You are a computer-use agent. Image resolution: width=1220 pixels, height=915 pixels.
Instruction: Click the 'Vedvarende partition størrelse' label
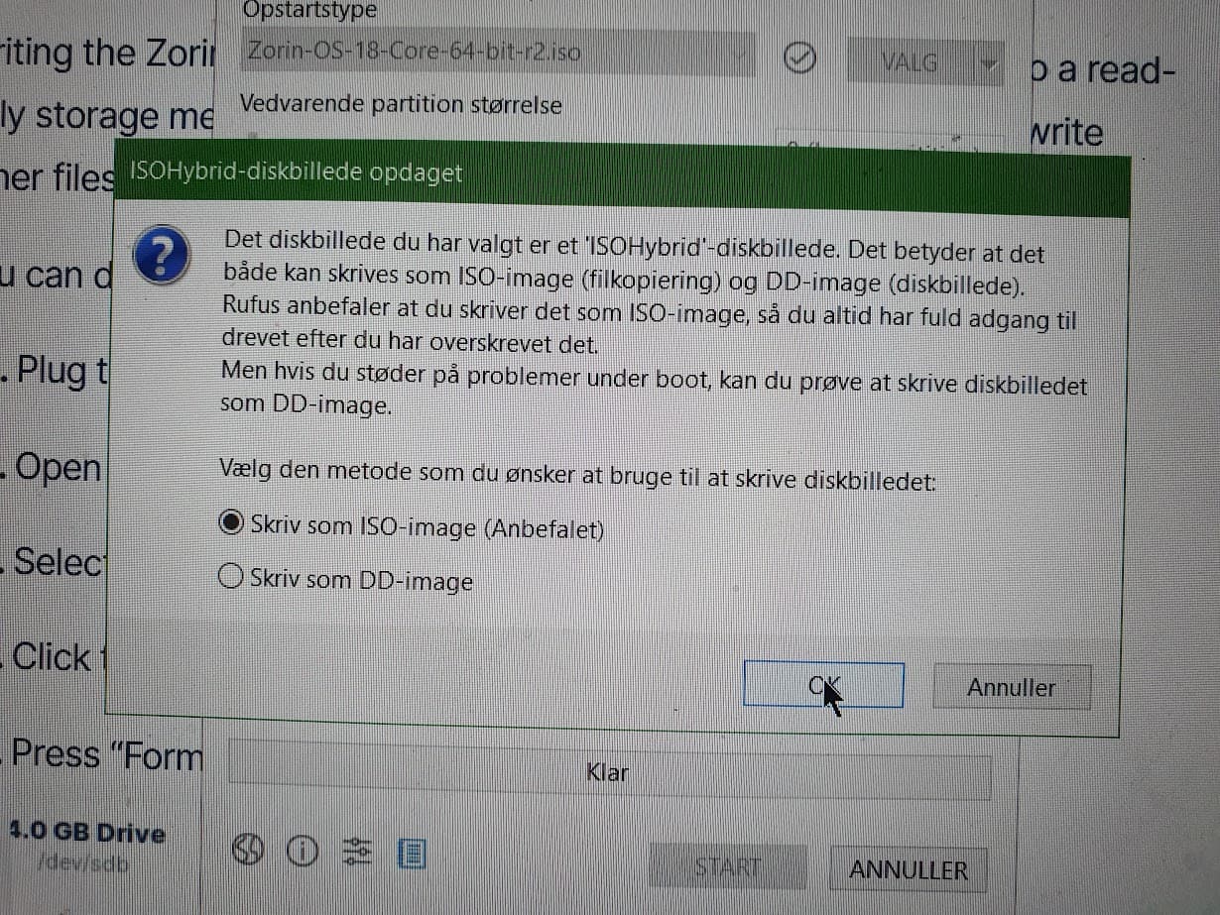[x=401, y=104]
